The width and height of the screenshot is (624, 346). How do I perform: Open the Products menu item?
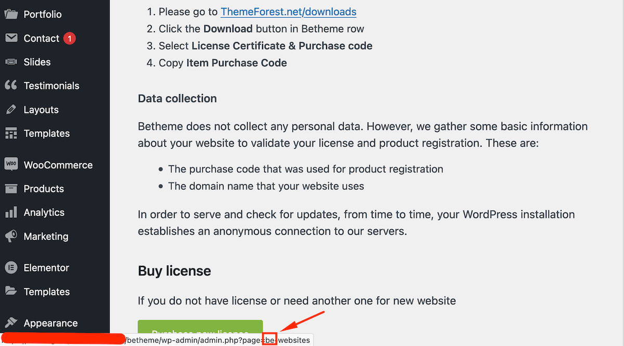(x=44, y=189)
